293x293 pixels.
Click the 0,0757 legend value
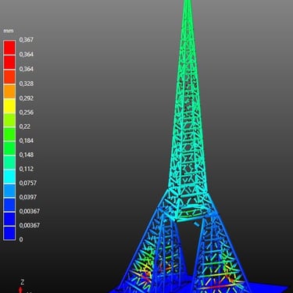point(28,183)
